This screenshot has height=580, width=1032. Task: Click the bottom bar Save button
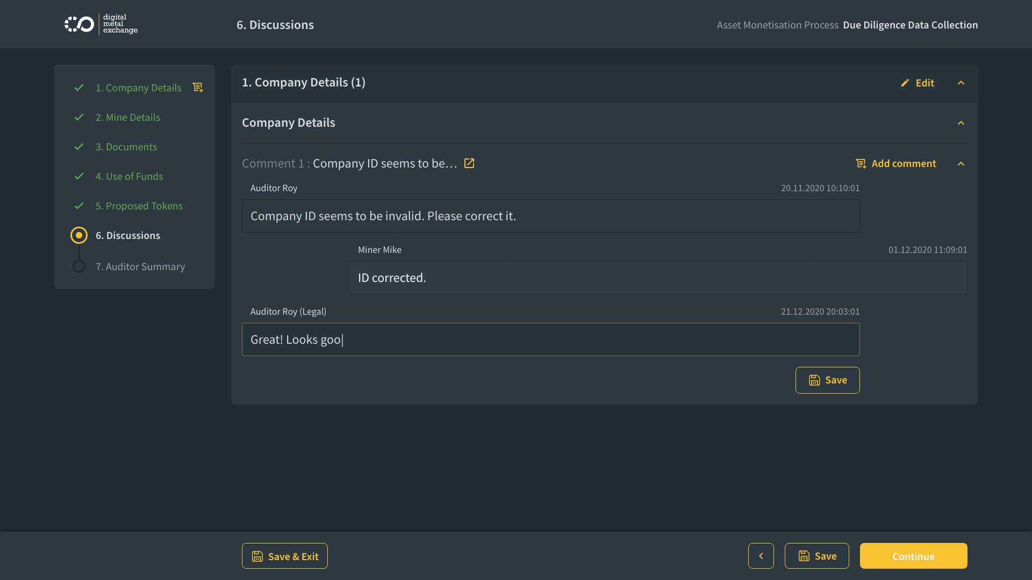(x=816, y=556)
